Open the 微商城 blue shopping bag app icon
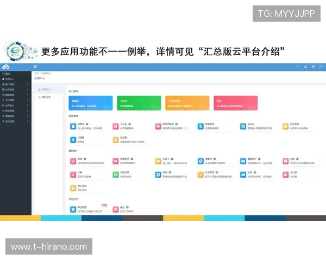The width and height of the screenshot is (326, 260). pyautogui.click(x=73, y=126)
